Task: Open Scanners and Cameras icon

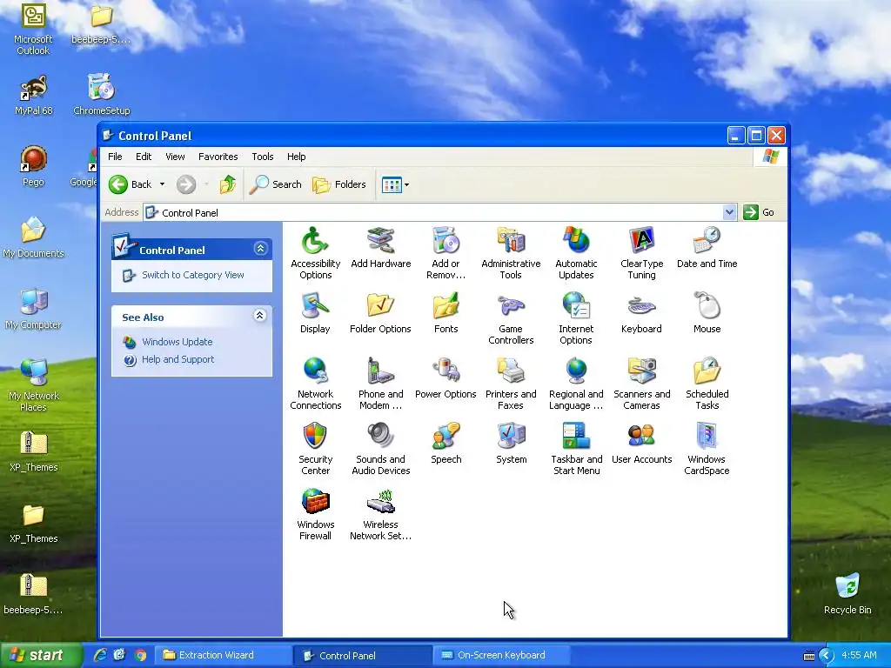Action: [641, 383]
